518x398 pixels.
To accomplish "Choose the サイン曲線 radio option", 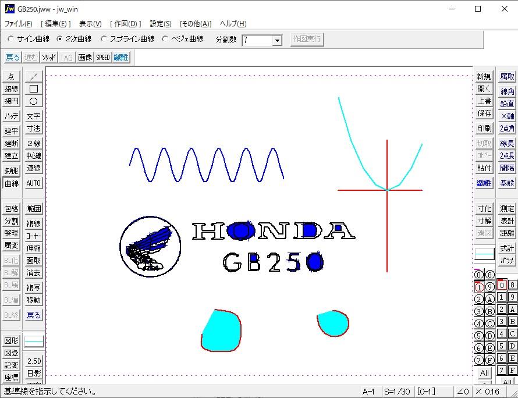I will tap(29, 39).
